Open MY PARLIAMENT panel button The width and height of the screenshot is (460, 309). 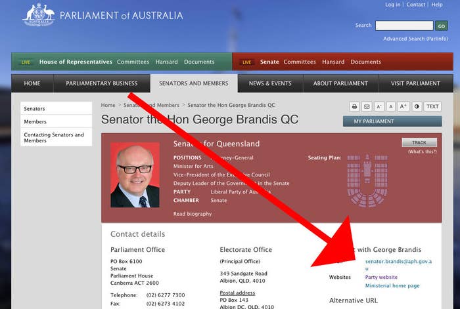pyautogui.click(x=392, y=121)
